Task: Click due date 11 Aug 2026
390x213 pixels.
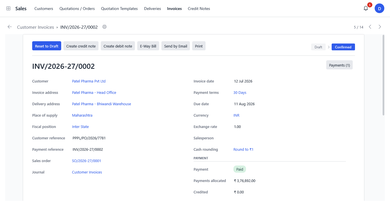Action: [x=244, y=104]
